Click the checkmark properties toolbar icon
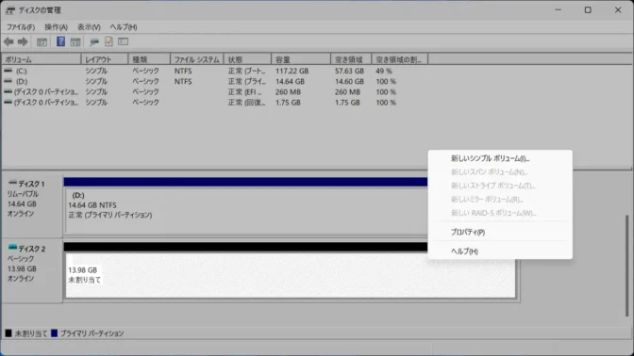The image size is (634, 356). pos(108,41)
